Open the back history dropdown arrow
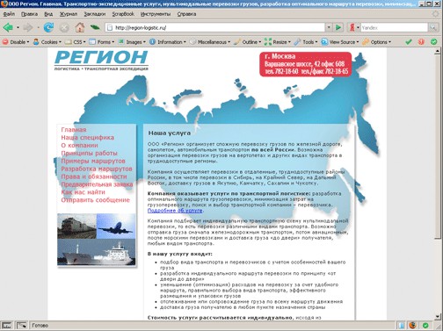Viewport: 443px width, 331px height. 18,28
